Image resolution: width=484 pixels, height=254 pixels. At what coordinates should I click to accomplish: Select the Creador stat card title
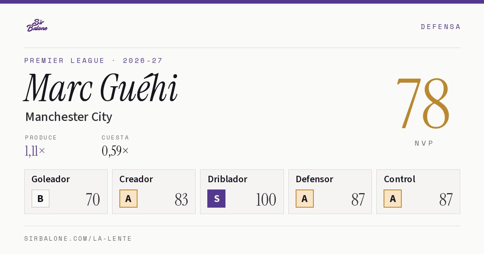coord(136,179)
